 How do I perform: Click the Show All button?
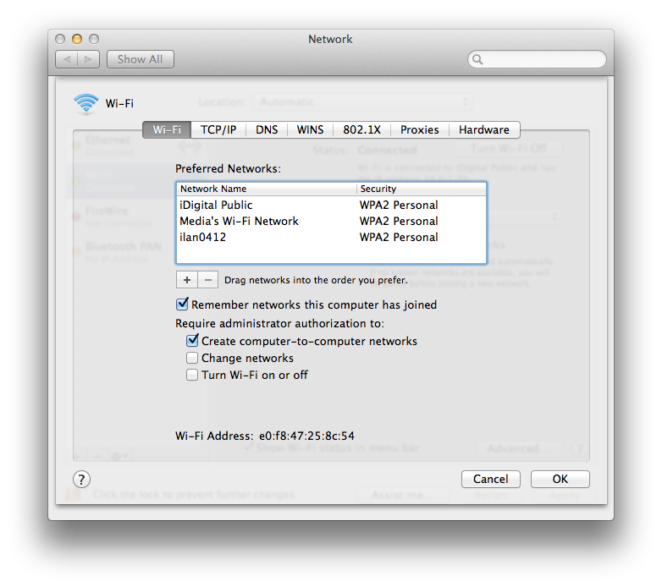point(141,59)
